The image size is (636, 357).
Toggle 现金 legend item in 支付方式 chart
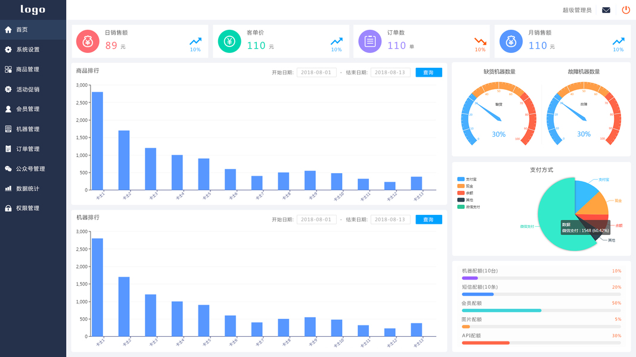pyautogui.click(x=466, y=186)
